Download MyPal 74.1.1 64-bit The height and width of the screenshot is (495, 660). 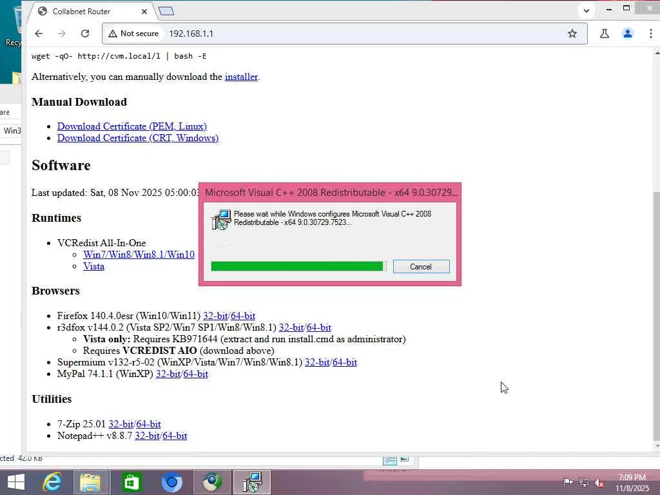pyautogui.click(x=196, y=374)
